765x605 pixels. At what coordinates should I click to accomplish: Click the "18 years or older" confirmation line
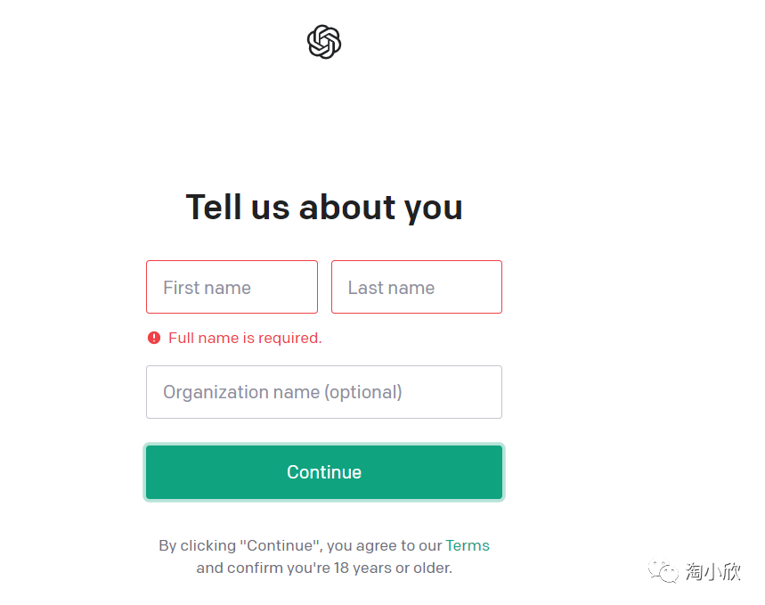click(324, 568)
